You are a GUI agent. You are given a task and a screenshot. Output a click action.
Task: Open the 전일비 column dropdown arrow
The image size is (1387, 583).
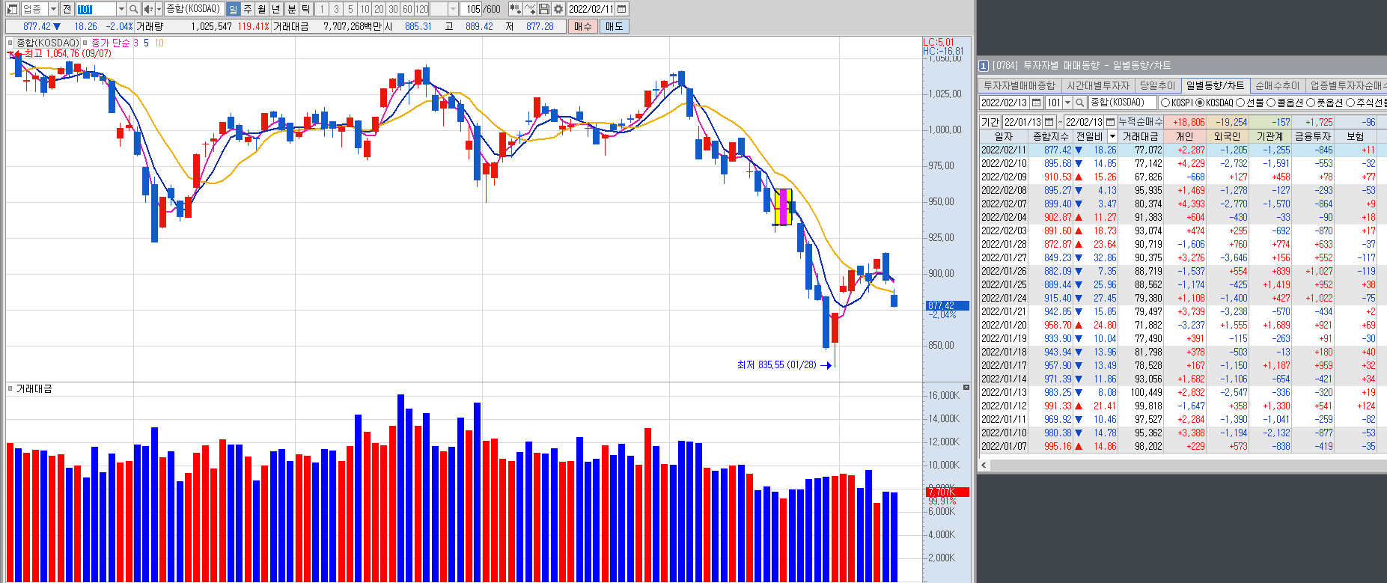1112,136
